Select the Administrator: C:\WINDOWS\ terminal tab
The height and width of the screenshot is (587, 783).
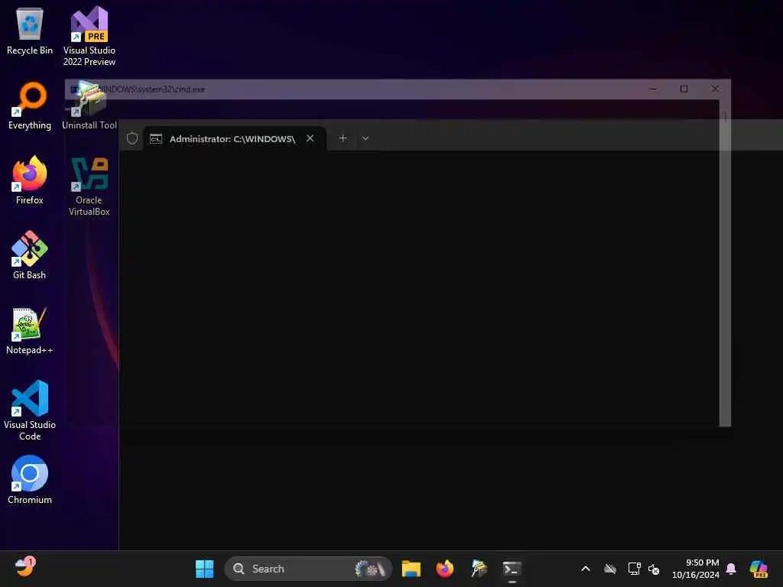click(234, 138)
